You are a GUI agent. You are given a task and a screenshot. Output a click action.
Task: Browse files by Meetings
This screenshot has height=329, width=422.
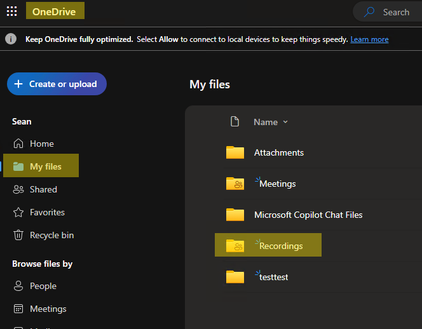(x=48, y=309)
